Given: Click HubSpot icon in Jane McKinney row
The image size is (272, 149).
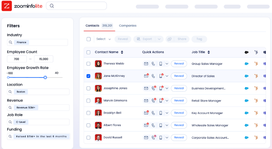Looking at the screenshot, I should [256, 76].
